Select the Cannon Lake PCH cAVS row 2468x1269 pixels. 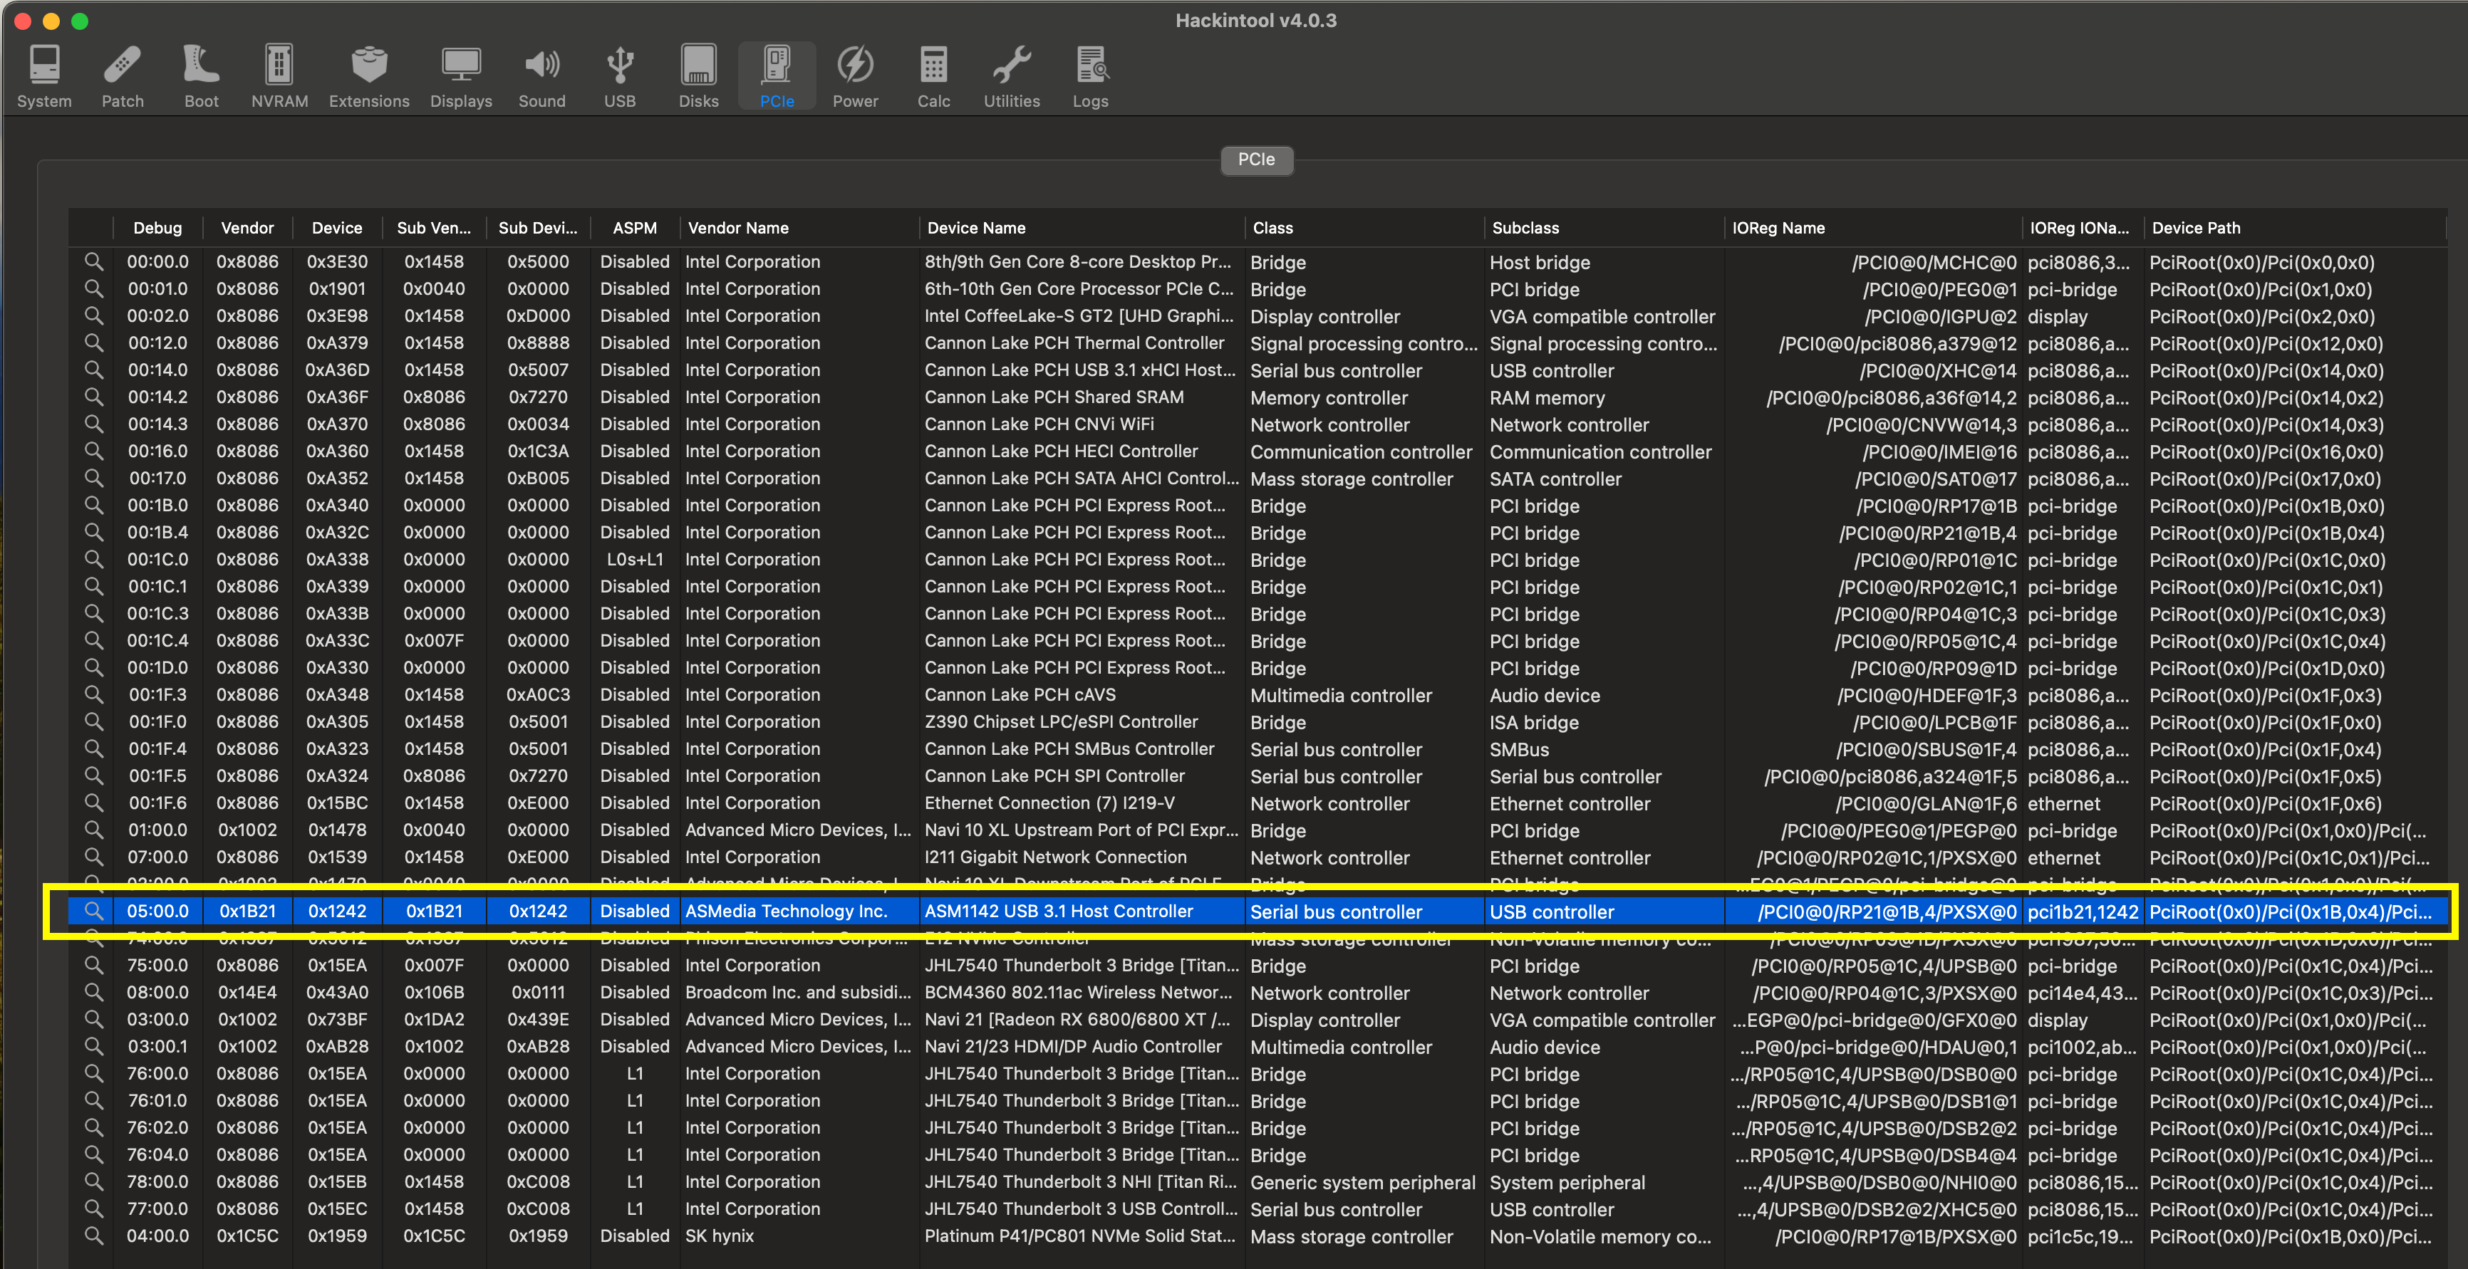[1257, 694]
